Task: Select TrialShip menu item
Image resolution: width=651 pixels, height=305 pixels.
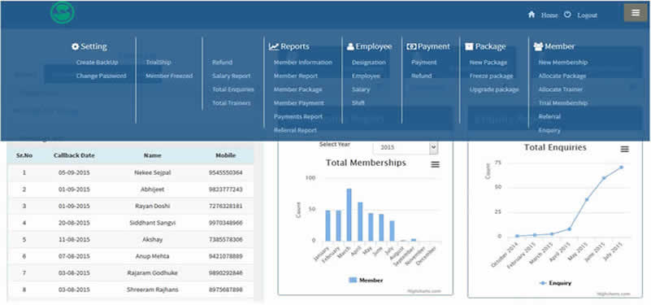Action: coord(158,63)
